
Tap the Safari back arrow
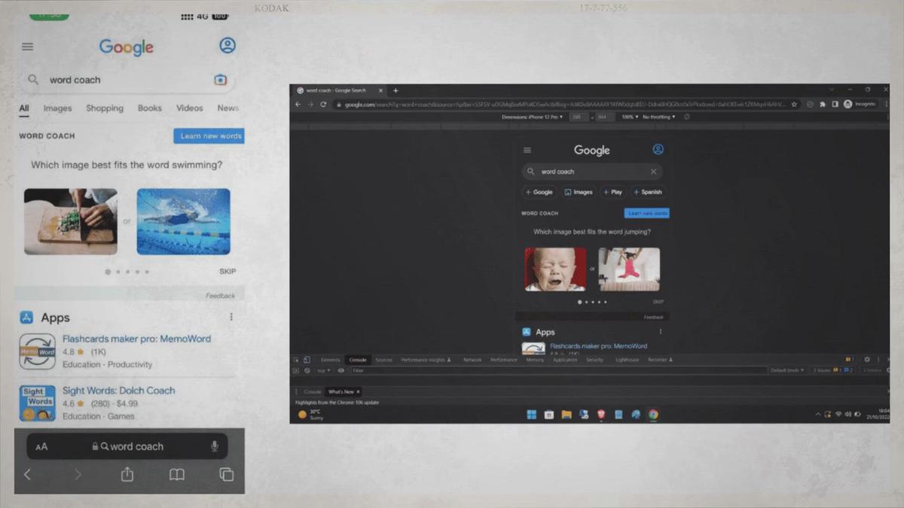click(x=27, y=474)
